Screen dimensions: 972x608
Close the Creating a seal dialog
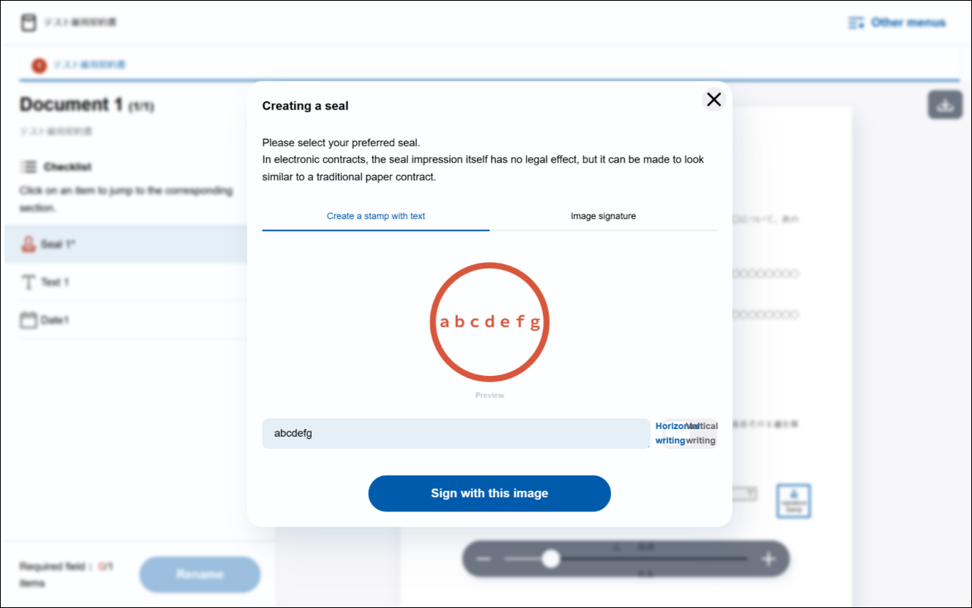tap(713, 99)
